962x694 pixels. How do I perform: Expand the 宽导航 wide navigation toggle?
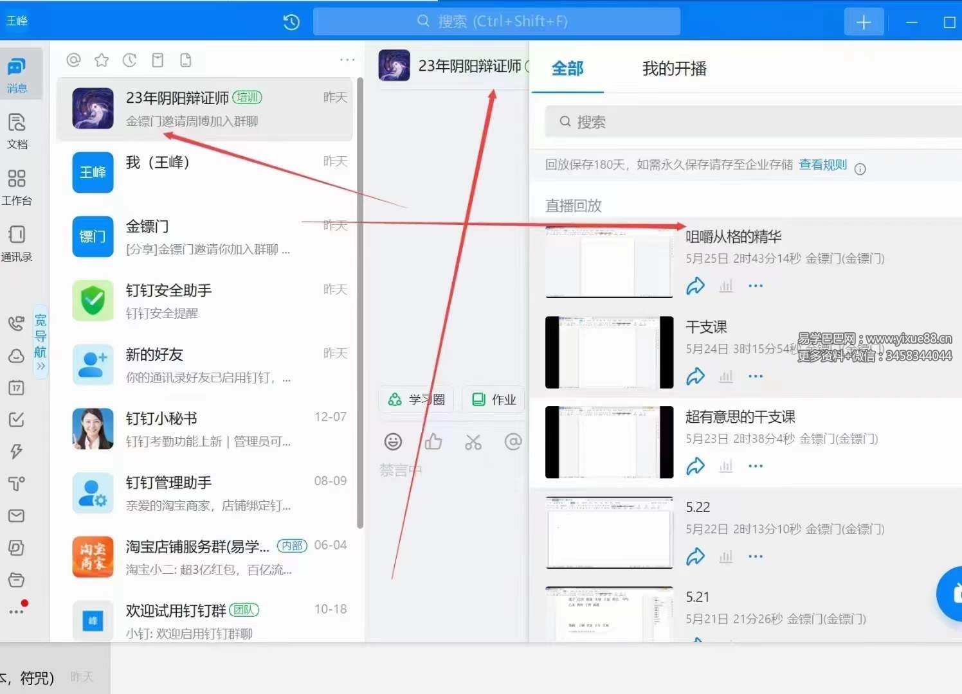pos(41,342)
